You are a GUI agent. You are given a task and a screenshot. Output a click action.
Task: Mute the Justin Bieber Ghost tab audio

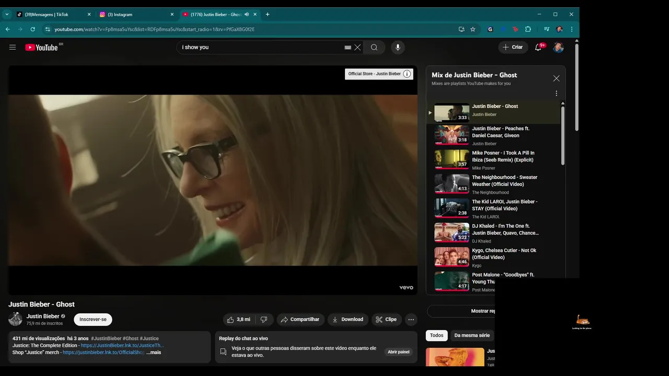pyautogui.click(x=247, y=14)
